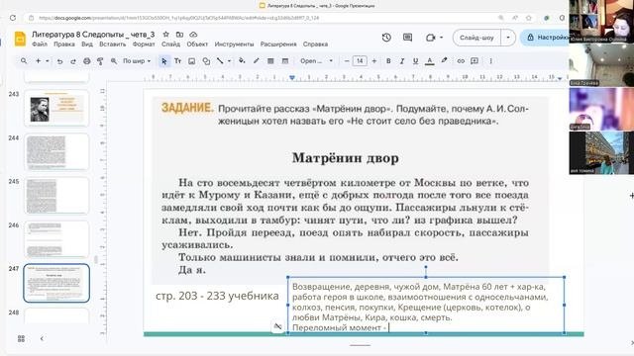Expand camera options dropdown arrow

coord(441,38)
